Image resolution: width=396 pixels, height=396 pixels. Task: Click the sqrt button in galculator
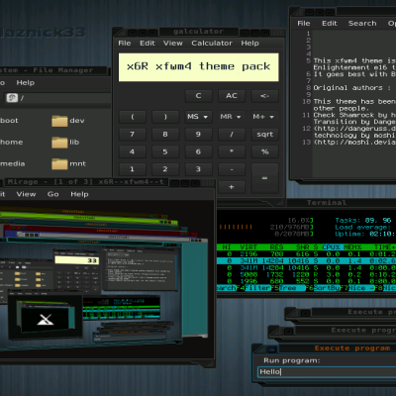click(264, 135)
